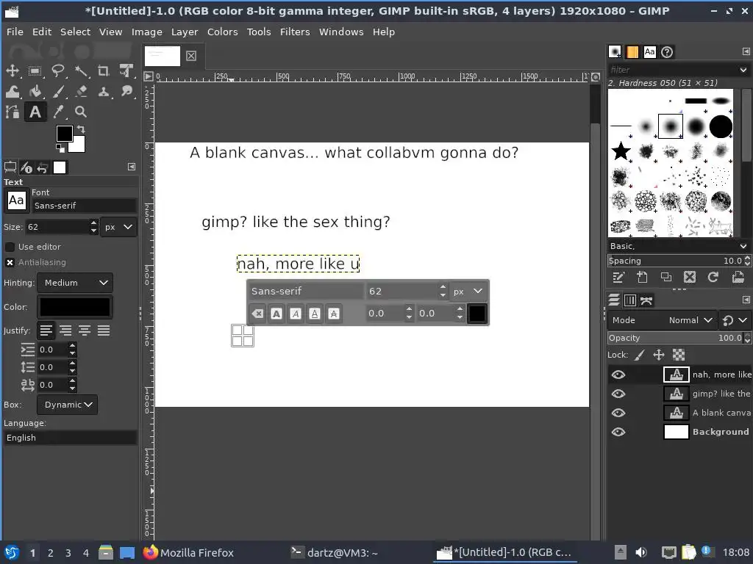
Task: Switch to the Channels tab
Action: (630, 300)
